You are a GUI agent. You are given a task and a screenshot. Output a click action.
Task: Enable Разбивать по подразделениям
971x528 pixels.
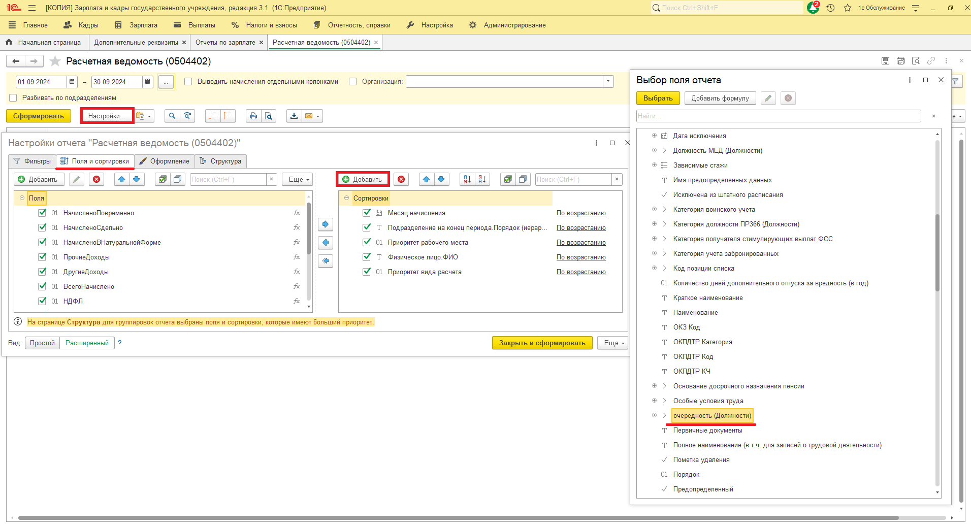pyautogui.click(x=13, y=98)
